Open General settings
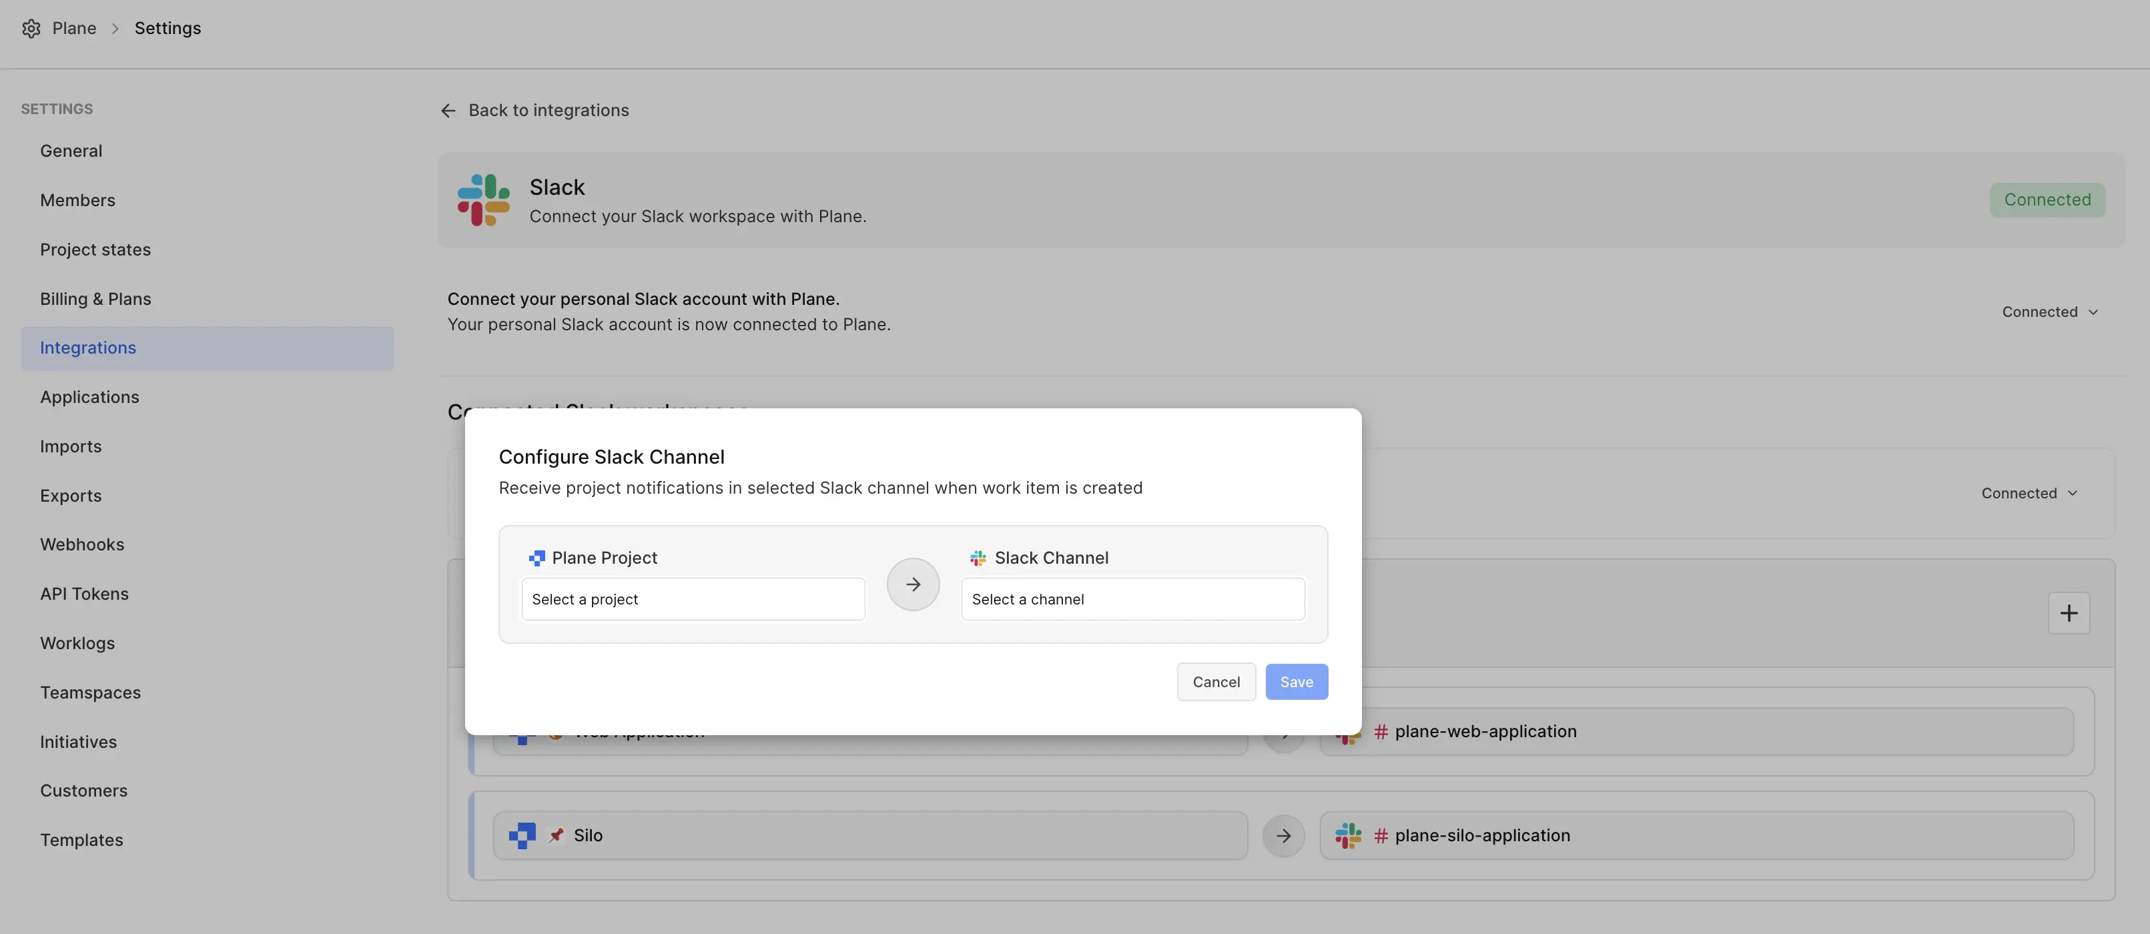 207,151
